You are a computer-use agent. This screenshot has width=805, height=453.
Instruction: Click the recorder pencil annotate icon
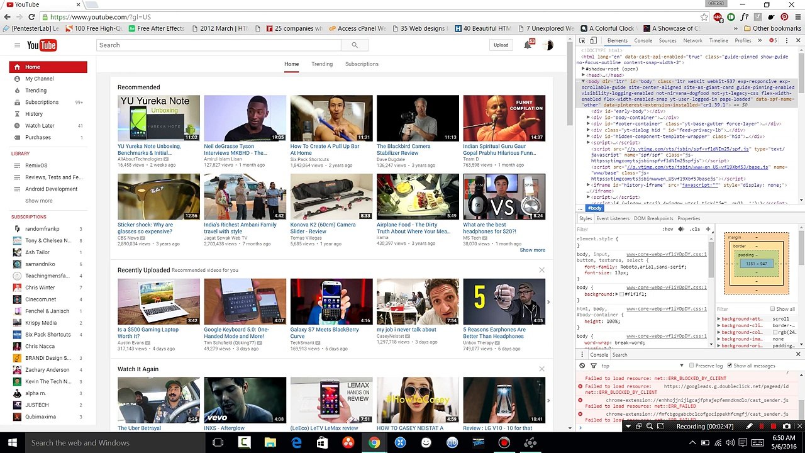750,427
